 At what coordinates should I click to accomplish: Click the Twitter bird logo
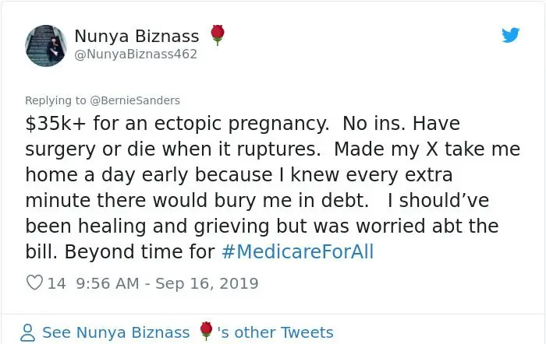[x=510, y=35]
